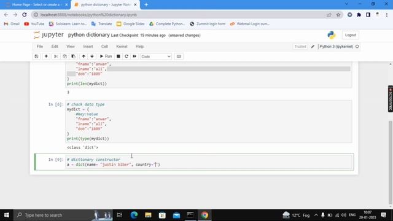This screenshot has width=393, height=221.
Task: Open Chrome from the taskbar
Action: pyautogui.click(x=204, y=215)
